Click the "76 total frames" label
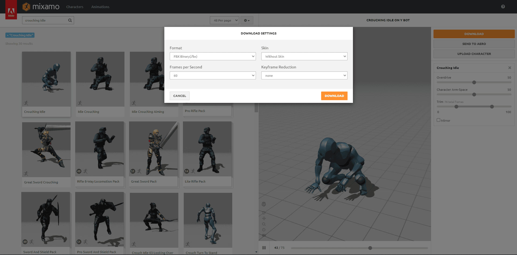The width and height of the screenshot is (517, 255). tap(454, 102)
